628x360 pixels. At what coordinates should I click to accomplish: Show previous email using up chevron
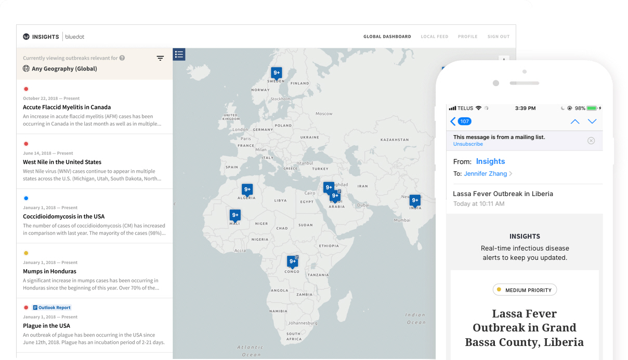[x=575, y=121]
